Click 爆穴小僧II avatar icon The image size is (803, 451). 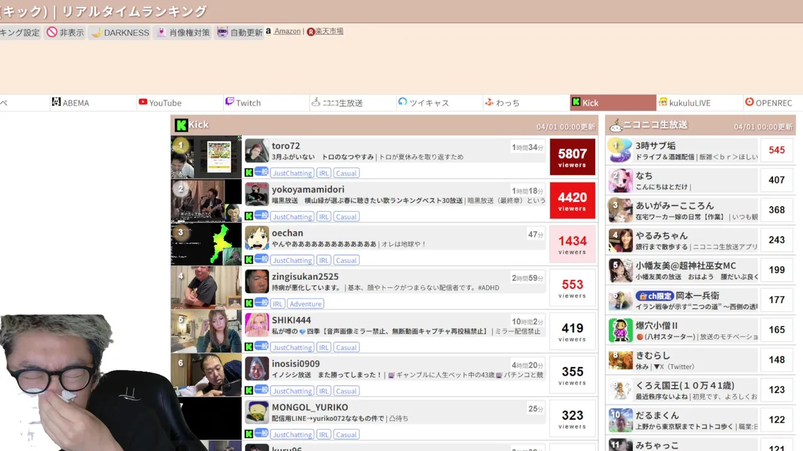tap(620, 330)
